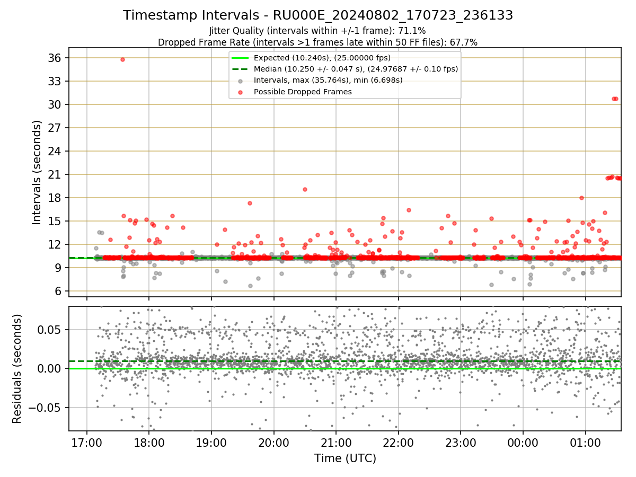Click the 'Intervals, max (35.764s)' legend marker
The image size is (636, 477).
[241, 81]
